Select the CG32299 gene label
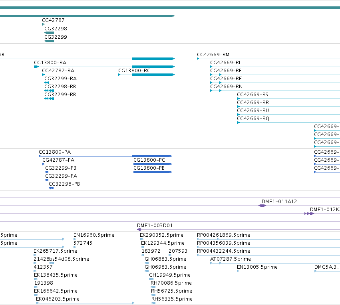This screenshot has height=305, width=340. click(x=56, y=37)
